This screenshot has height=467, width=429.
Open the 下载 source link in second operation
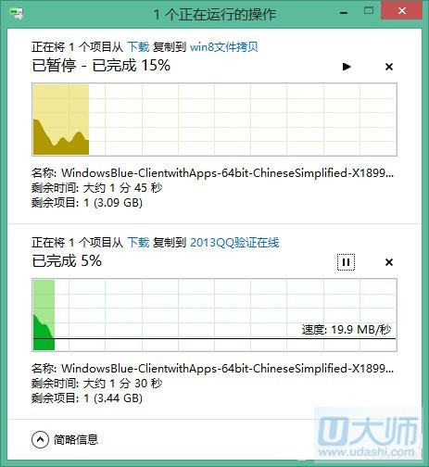point(138,243)
